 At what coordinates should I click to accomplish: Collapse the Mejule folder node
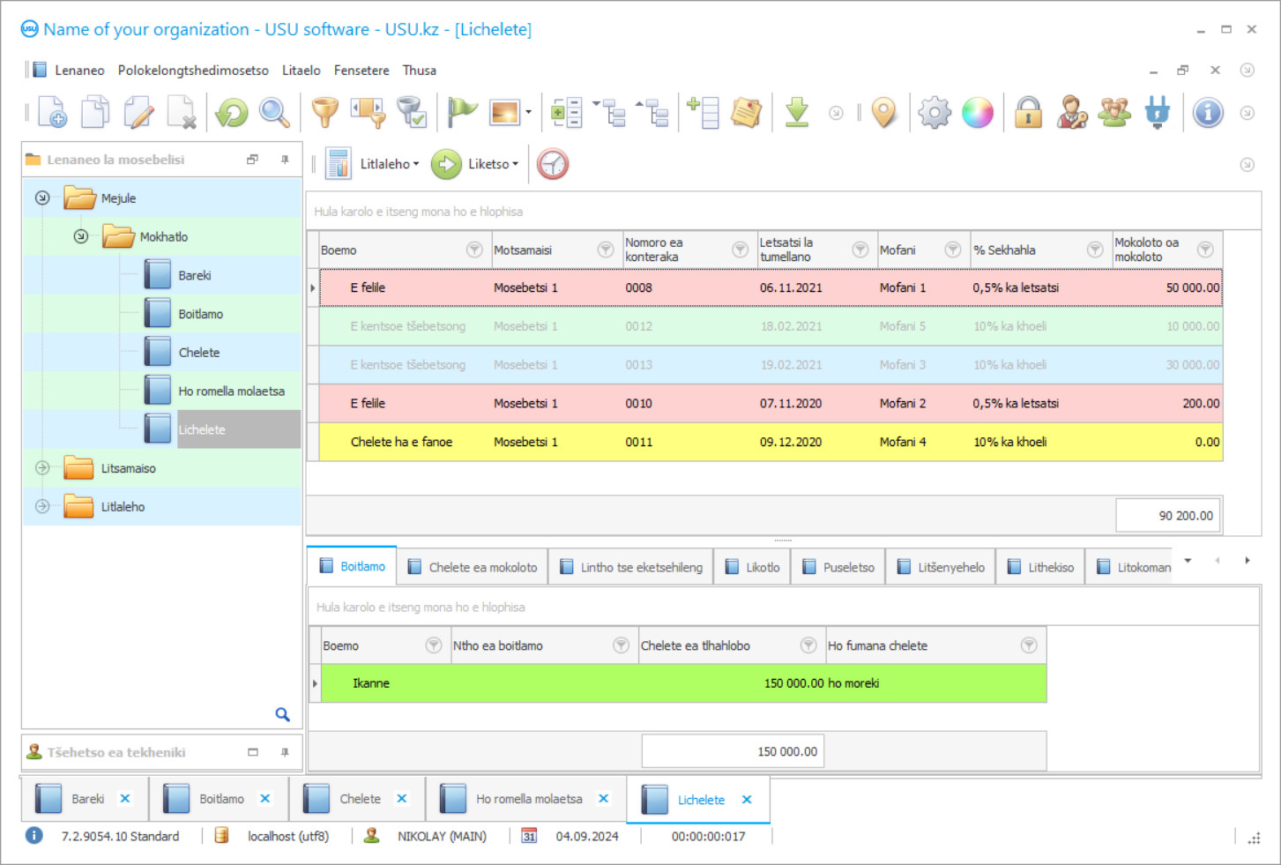coord(42,198)
